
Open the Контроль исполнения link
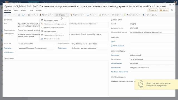[119, 72]
